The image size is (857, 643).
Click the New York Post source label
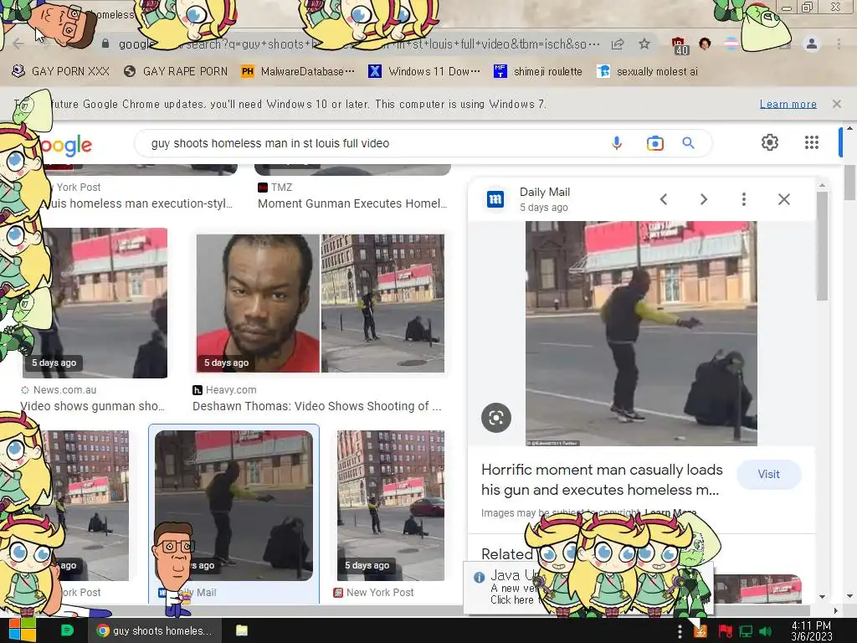[x=380, y=592]
